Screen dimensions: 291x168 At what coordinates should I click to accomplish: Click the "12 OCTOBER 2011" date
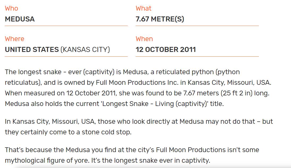[x=166, y=50]
